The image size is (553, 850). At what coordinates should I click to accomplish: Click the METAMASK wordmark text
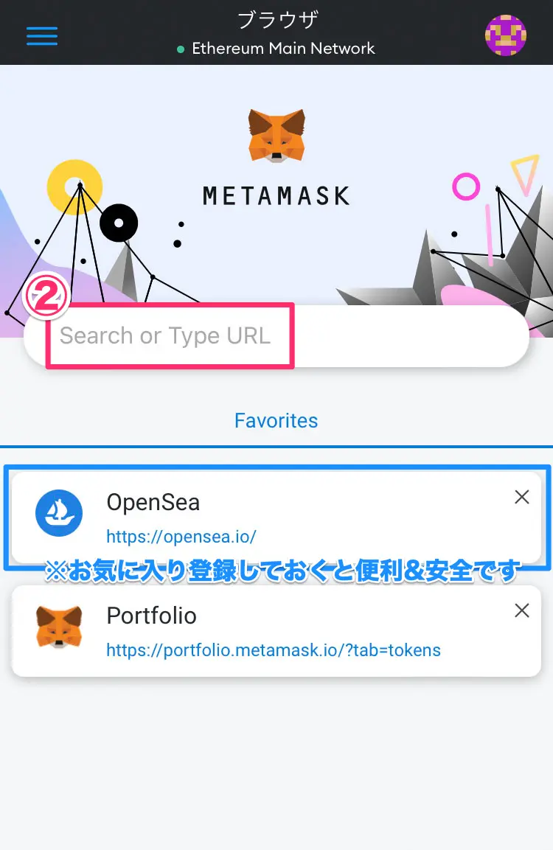coord(276,195)
